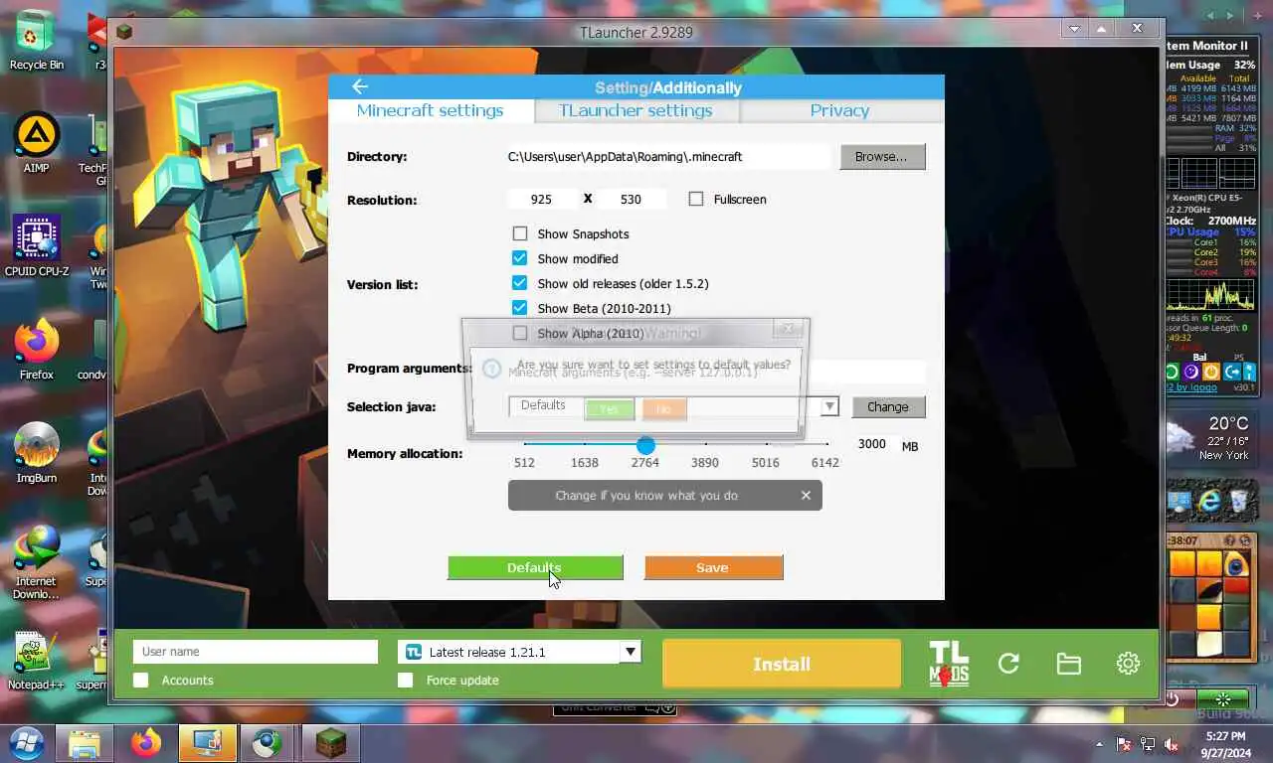The height and width of the screenshot is (763, 1273).
Task: Switch to the Minecraft settings tab
Action: (x=431, y=110)
